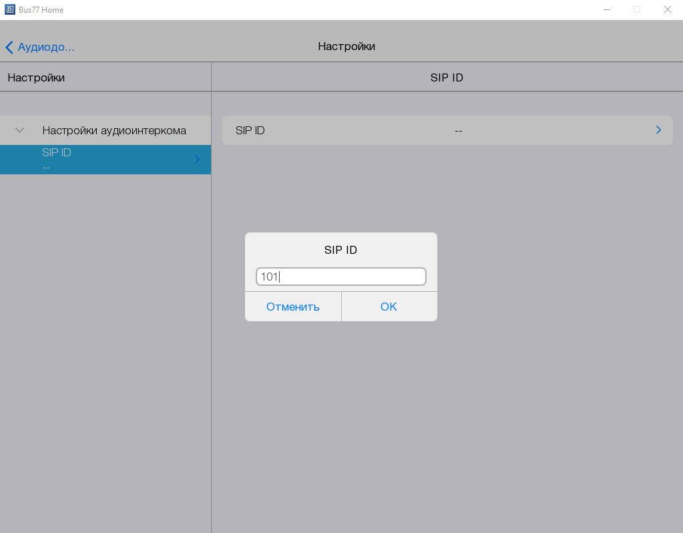The width and height of the screenshot is (683, 533).
Task: Click the -- value in the SIP ID row
Action: coord(458,131)
